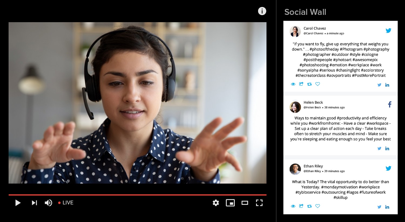
Task: Skip to the next video
Action: point(34,203)
